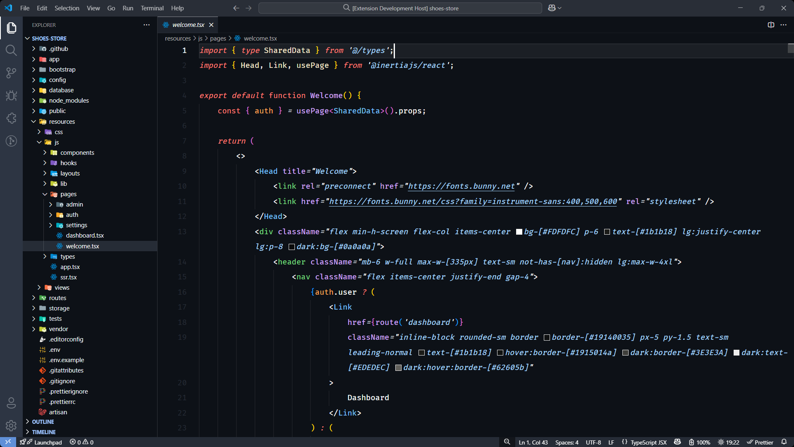
Task: Expand the OUTLINE section
Action: tap(43, 422)
